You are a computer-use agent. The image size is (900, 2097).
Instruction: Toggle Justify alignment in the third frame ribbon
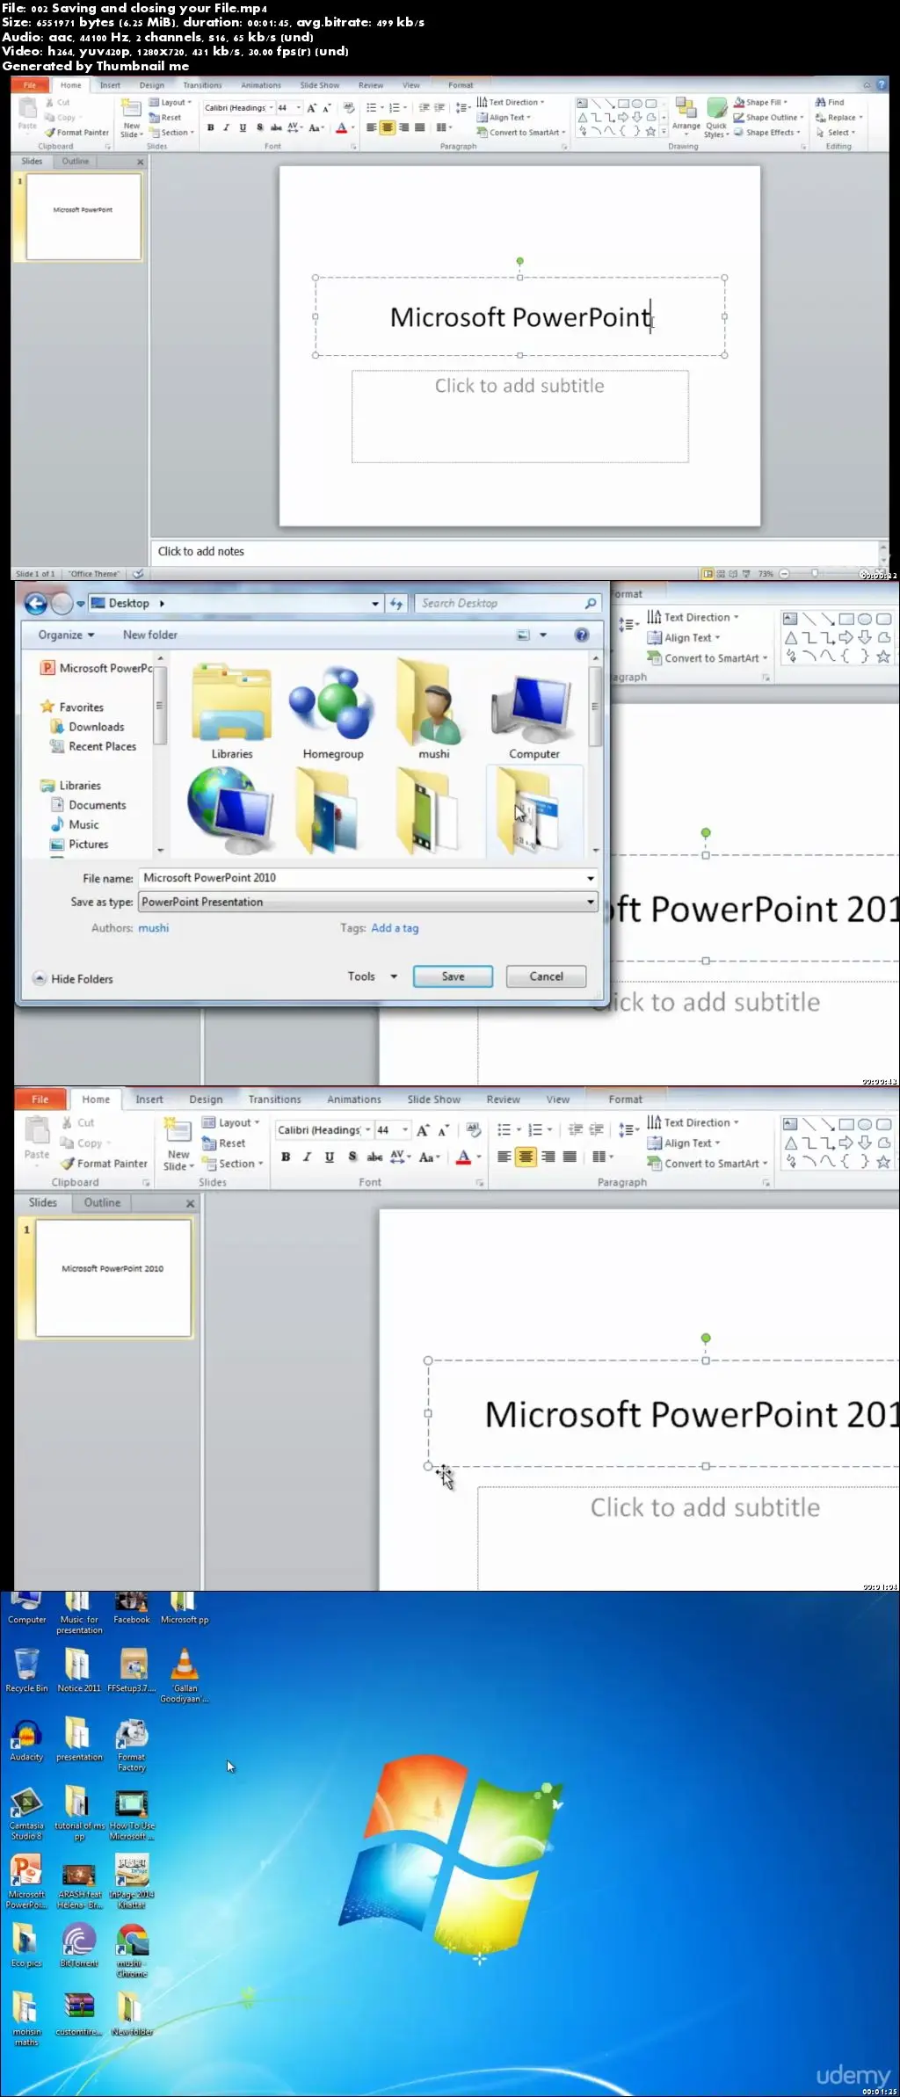tap(570, 1157)
